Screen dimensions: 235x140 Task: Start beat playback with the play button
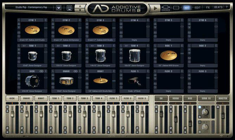155,8
